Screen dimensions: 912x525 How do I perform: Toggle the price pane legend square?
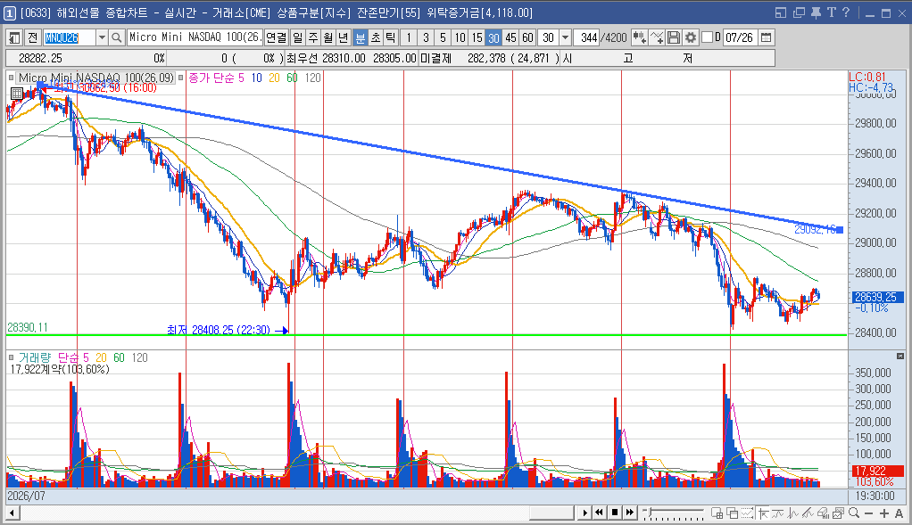(x=11, y=78)
